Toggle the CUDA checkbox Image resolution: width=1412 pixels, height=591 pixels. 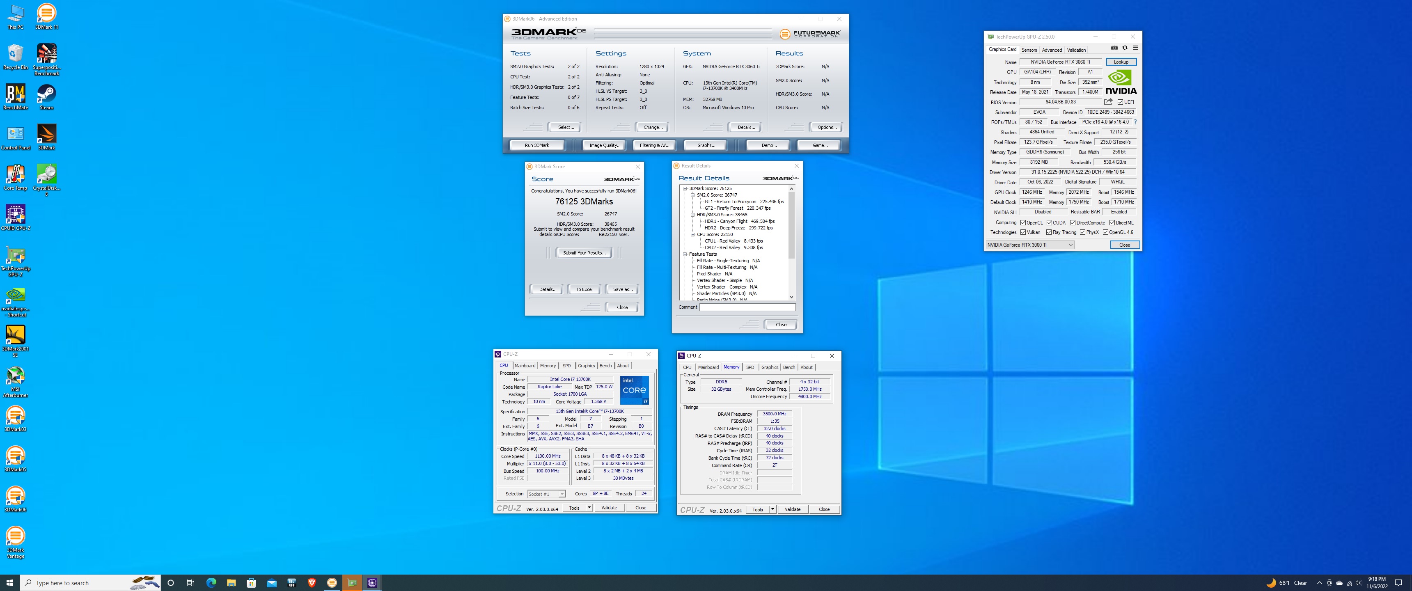(1049, 222)
